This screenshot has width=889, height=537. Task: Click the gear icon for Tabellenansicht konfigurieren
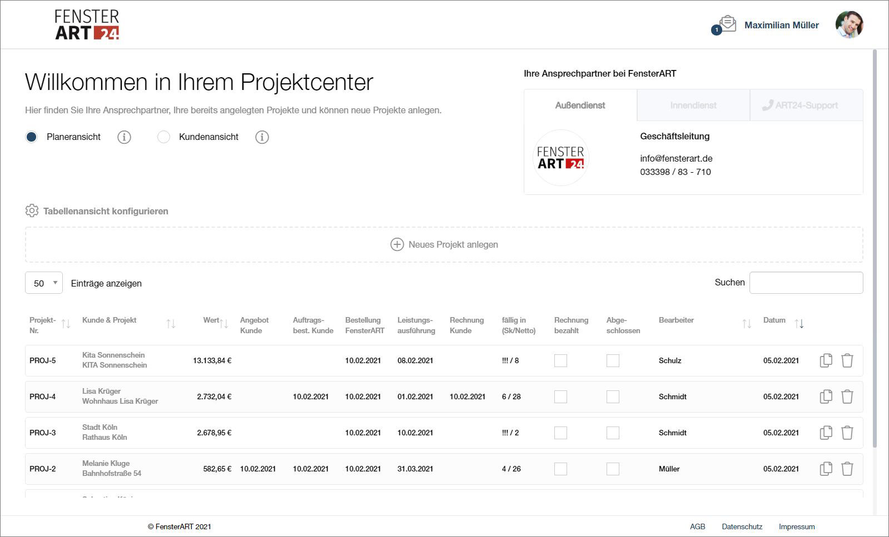[32, 211]
